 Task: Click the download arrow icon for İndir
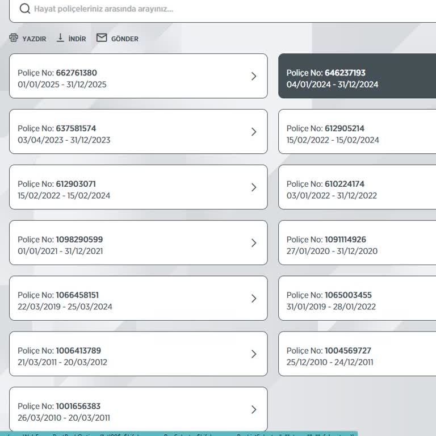pos(60,38)
